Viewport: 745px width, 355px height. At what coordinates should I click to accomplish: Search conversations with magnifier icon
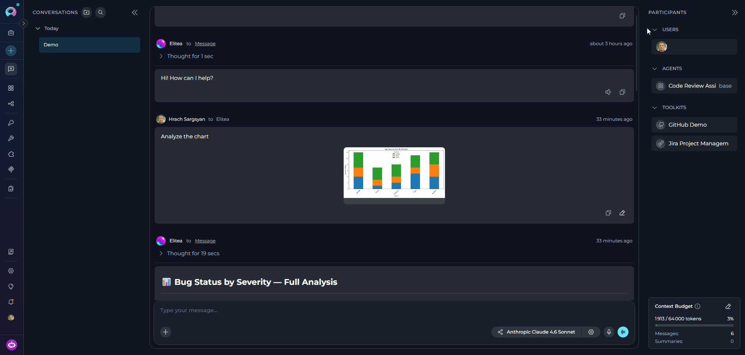pos(101,12)
